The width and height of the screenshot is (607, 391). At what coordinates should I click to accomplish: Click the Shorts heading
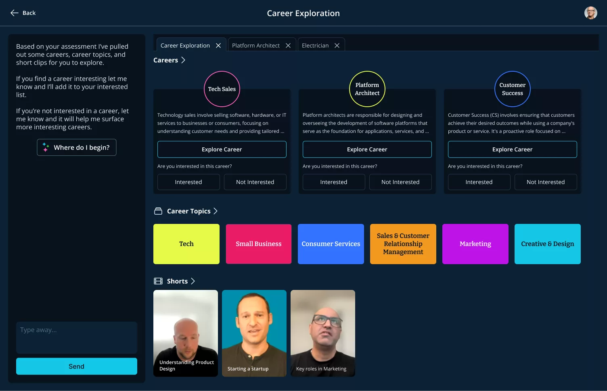tap(177, 281)
